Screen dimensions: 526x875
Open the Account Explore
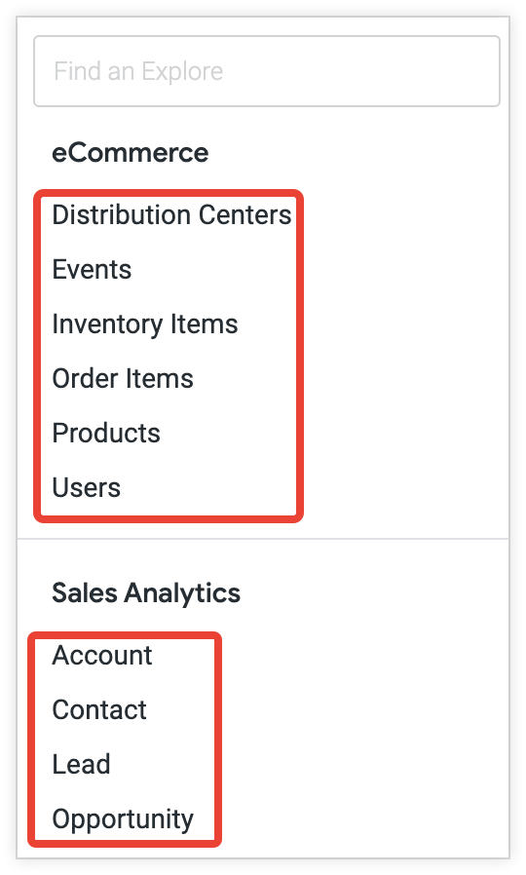[x=102, y=655]
